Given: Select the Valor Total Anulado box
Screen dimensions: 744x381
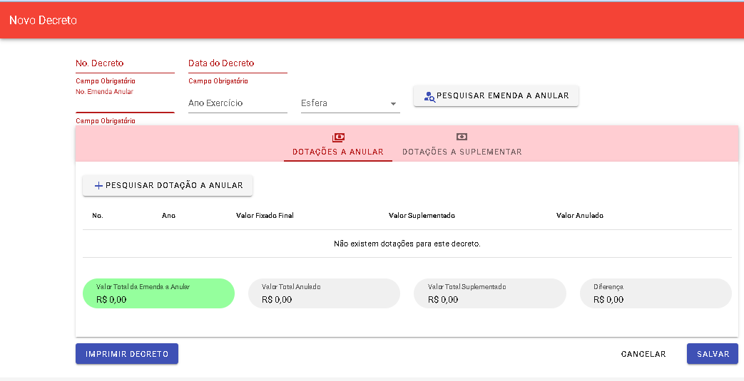Looking at the screenshot, I should (324, 293).
